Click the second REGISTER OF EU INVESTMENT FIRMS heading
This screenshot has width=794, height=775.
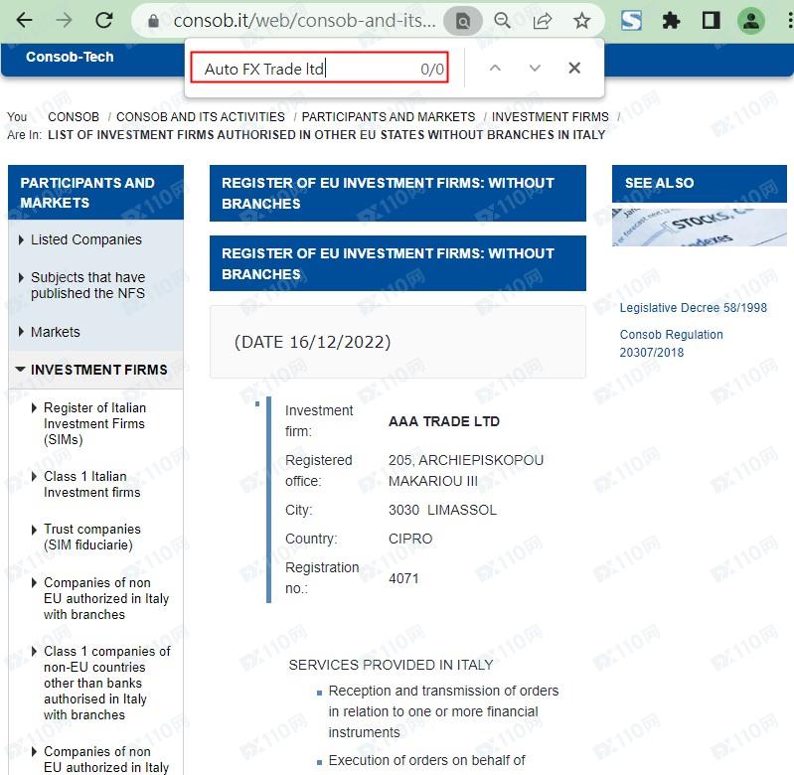(x=397, y=263)
